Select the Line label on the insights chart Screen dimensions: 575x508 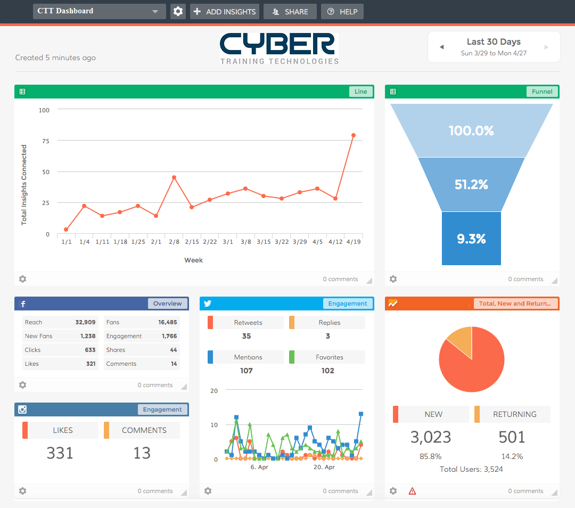coord(361,91)
